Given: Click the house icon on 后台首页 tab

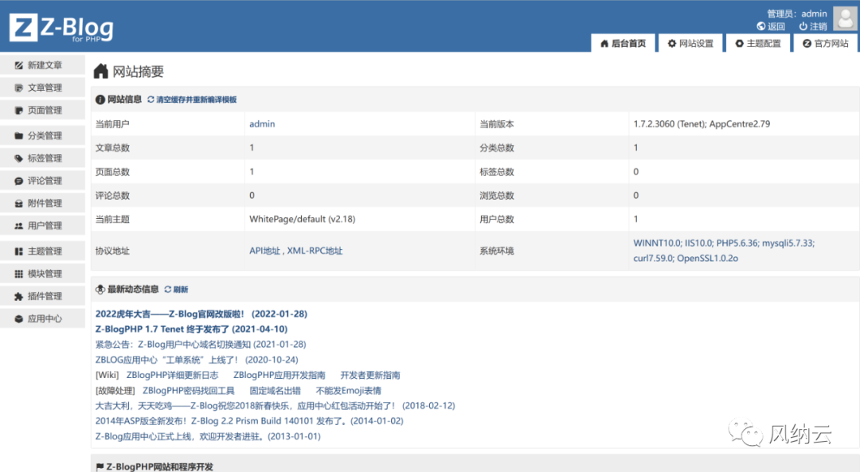Looking at the screenshot, I should [604, 43].
